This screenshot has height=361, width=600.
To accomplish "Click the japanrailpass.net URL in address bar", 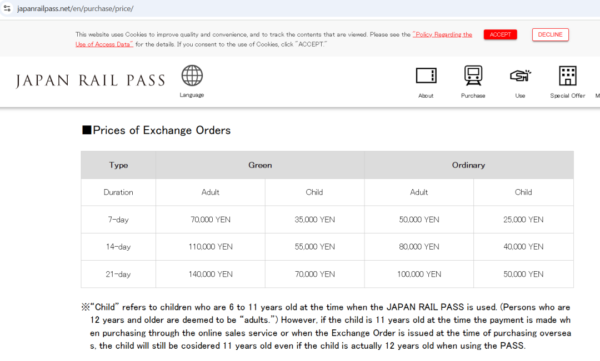I will (75, 8).
